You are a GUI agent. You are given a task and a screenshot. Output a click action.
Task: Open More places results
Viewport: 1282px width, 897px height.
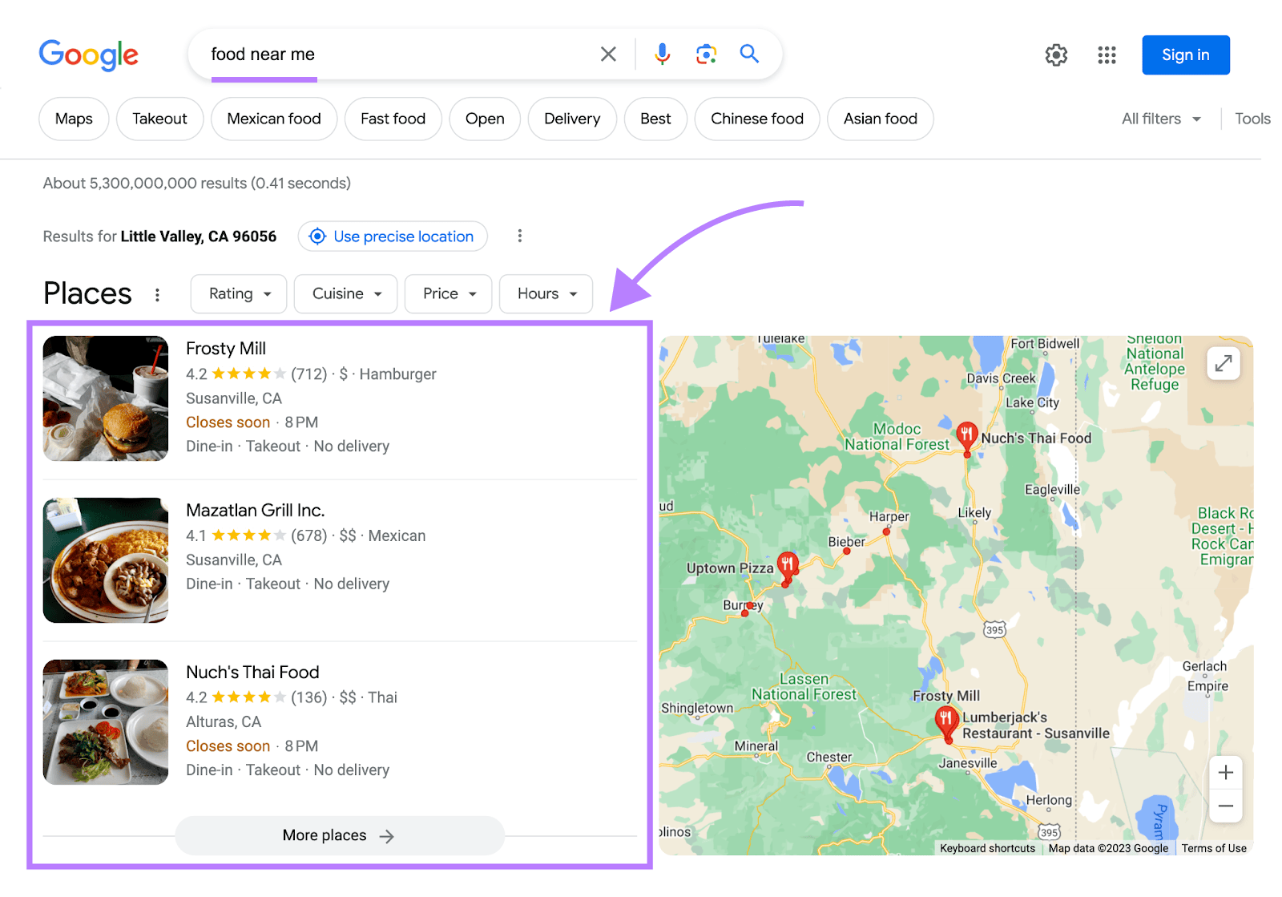tap(339, 835)
